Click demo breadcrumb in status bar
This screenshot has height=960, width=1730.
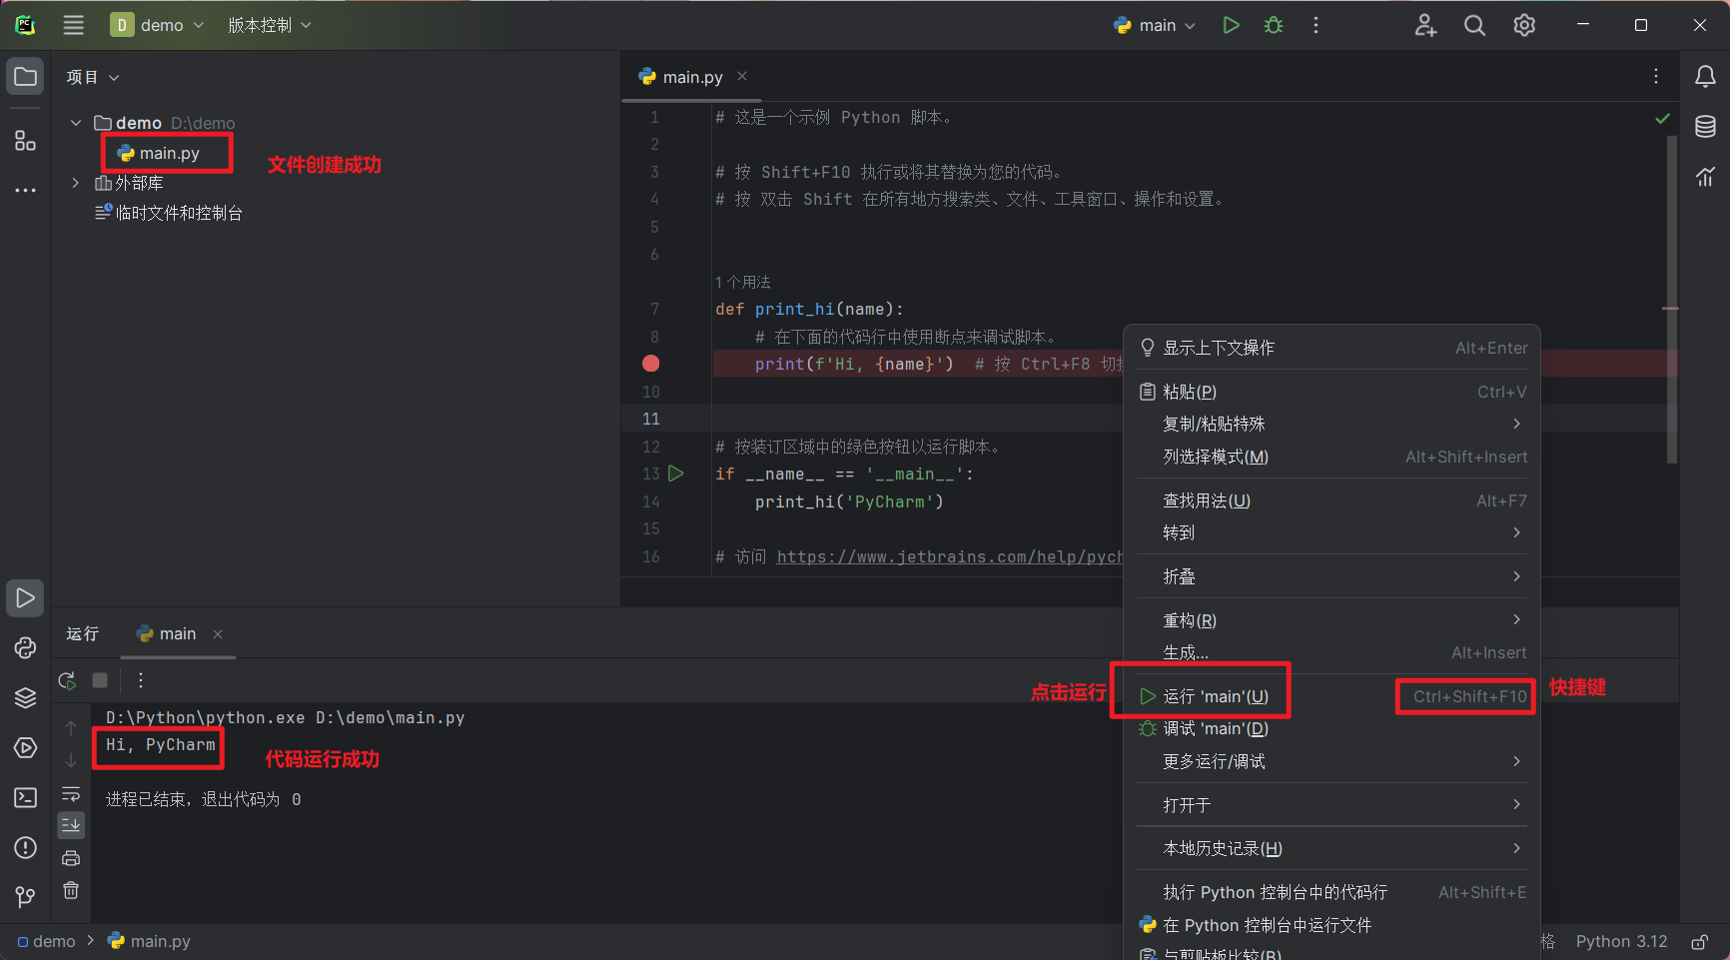[46, 941]
